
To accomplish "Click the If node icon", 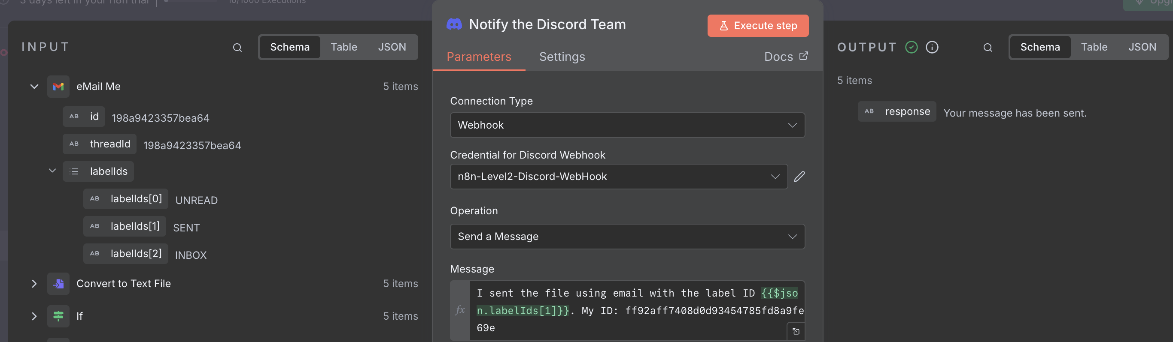I will [58, 316].
